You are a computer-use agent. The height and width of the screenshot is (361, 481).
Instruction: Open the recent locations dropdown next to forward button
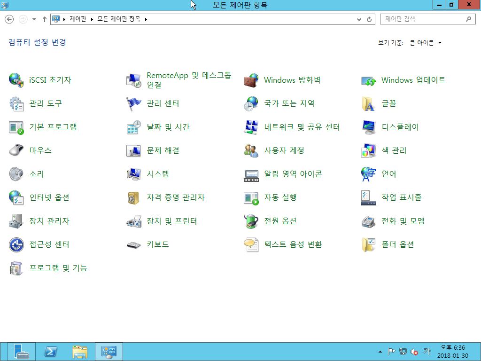click(x=34, y=19)
